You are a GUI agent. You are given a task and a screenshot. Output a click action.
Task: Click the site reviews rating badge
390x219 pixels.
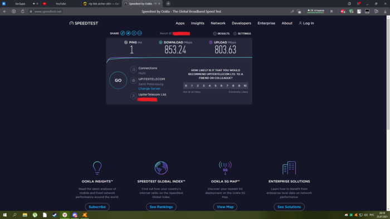point(316,11)
